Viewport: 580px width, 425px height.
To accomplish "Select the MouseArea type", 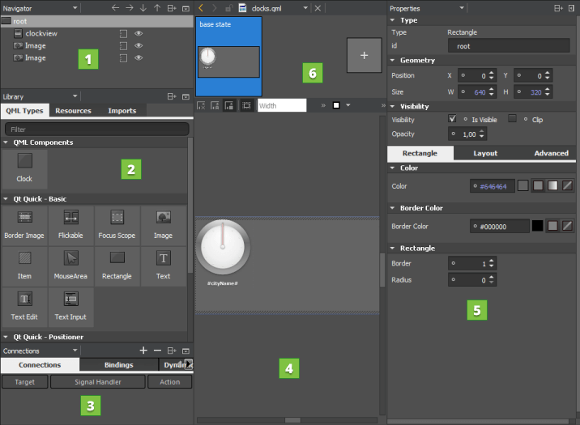I will point(70,266).
